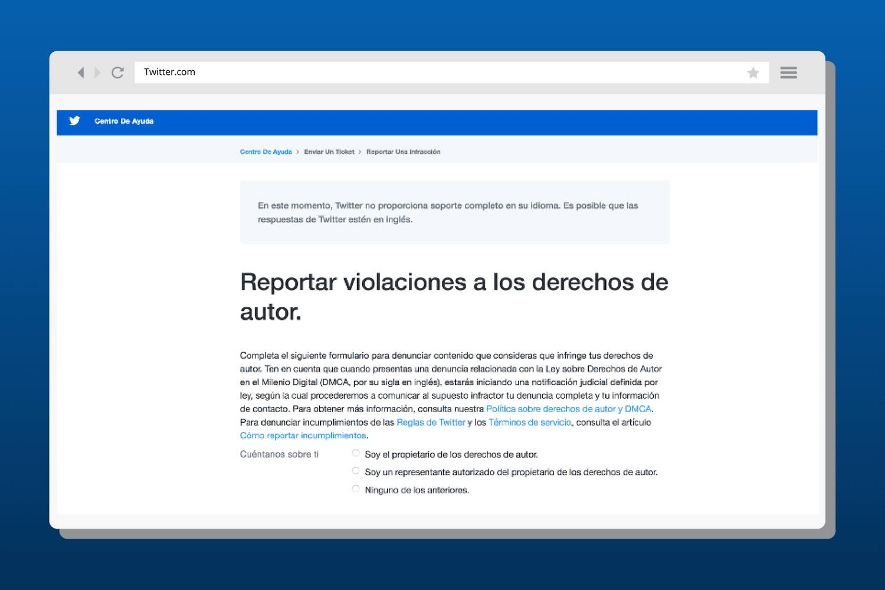Select "Soy el propietario de los derechos de autor"
The image size is (885, 590).
click(356, 453)
